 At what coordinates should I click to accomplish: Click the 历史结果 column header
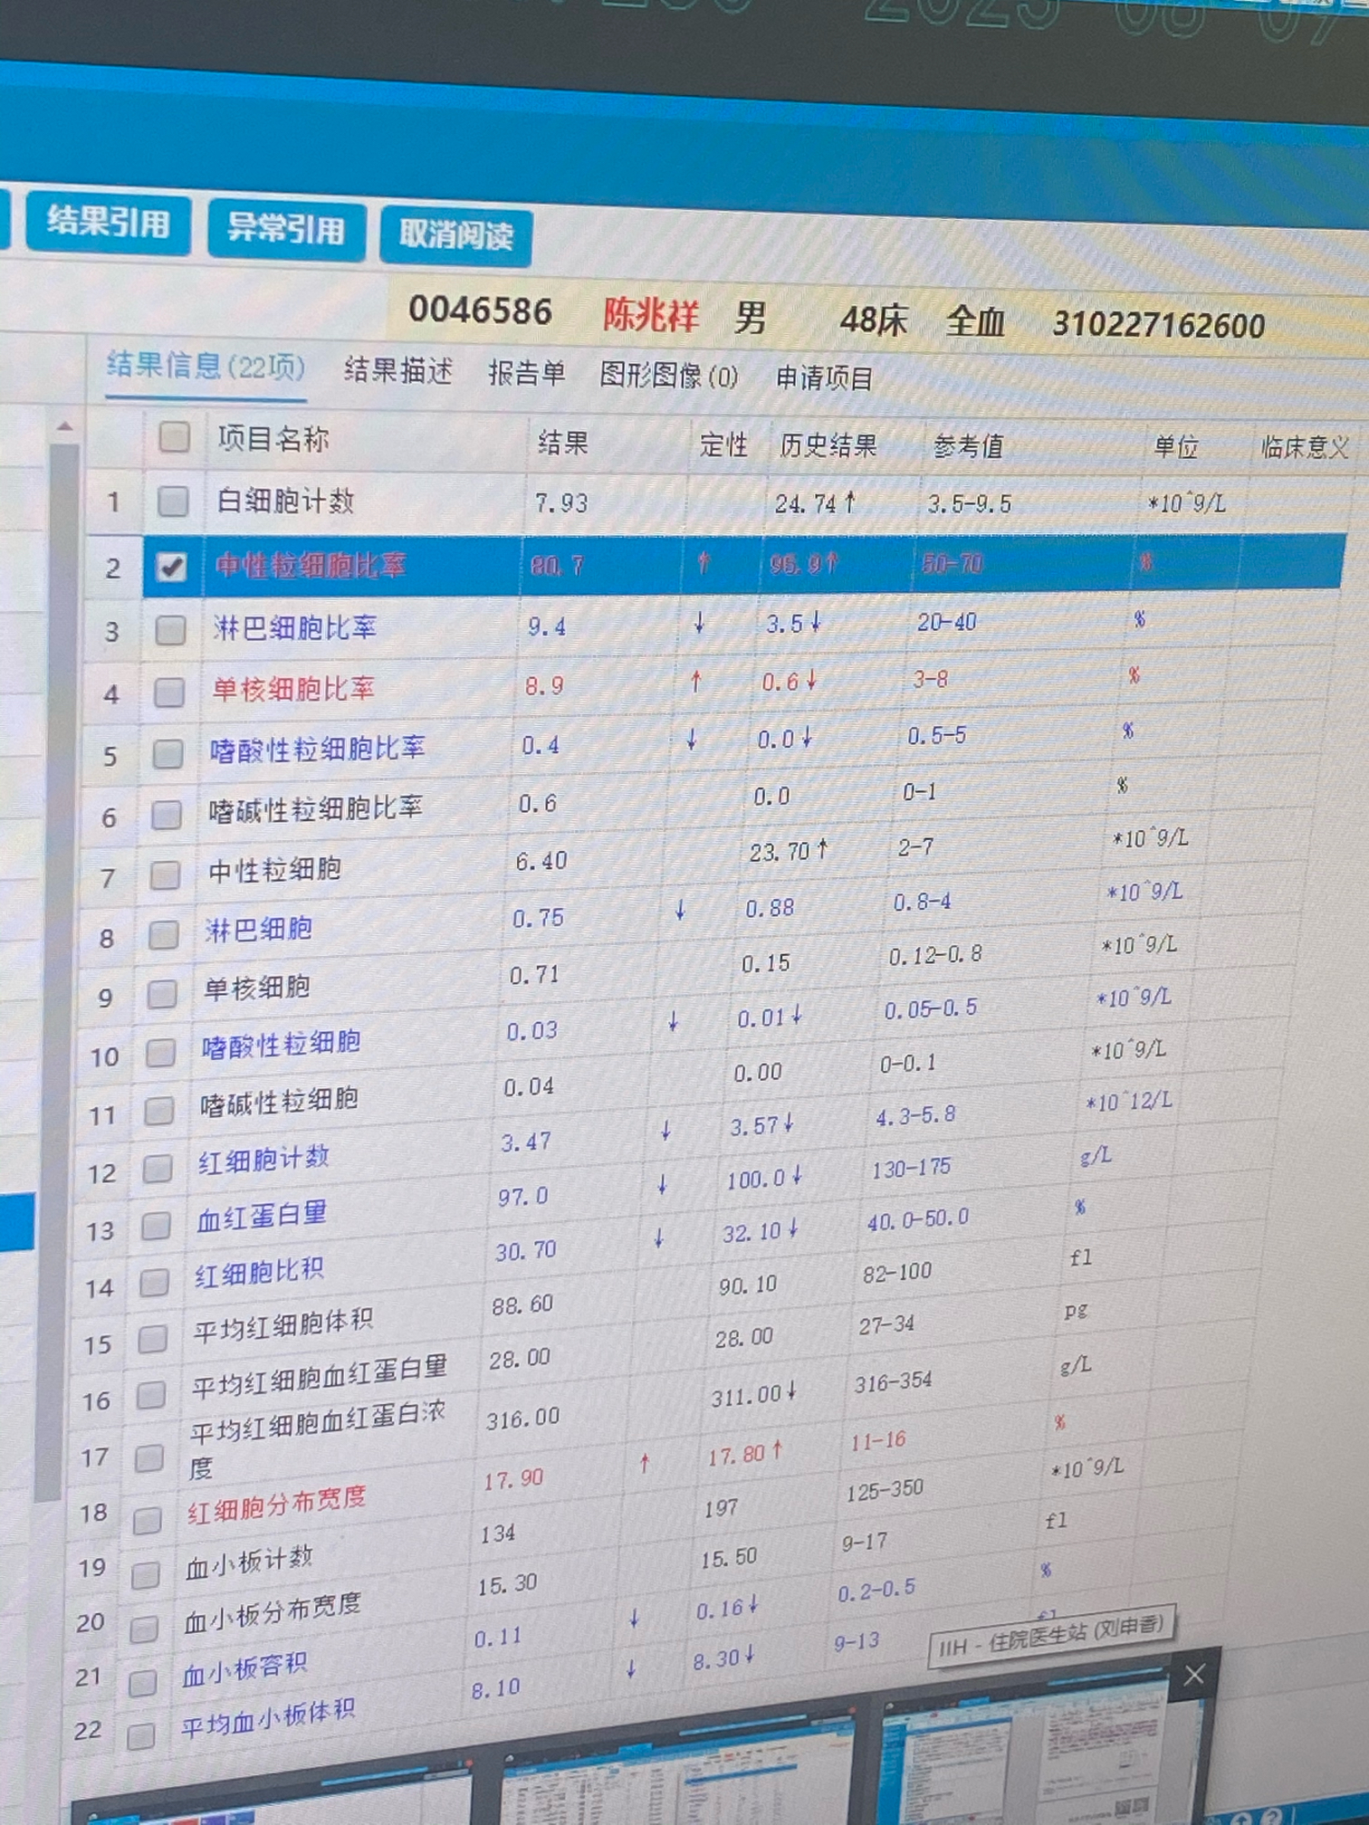(x=828, y=445)
